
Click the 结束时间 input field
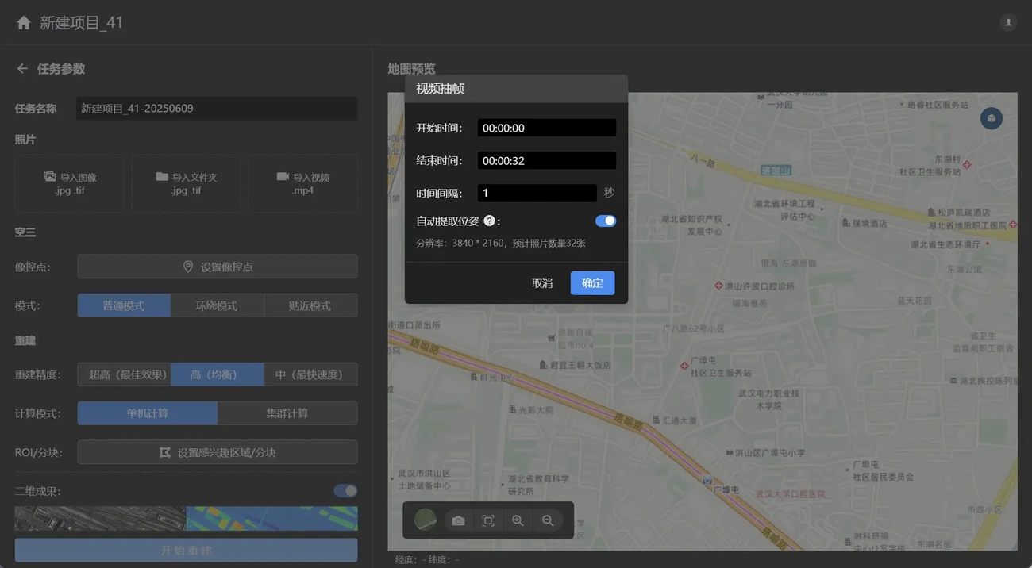point(546,160)
